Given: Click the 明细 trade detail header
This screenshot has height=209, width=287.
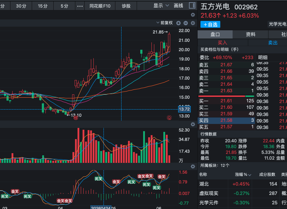Looking at the screenshot, I should [262, 58].
